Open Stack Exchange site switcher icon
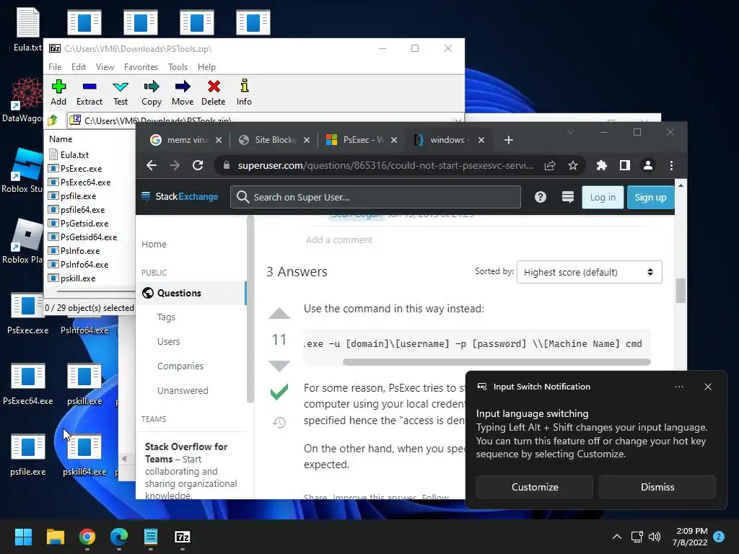 (568, 197)
